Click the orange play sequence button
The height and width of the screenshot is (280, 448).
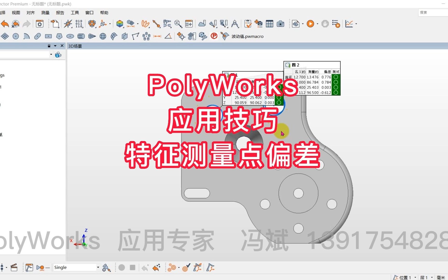tap(310, 24)
